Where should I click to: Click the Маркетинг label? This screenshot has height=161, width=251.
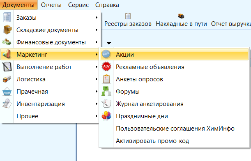coord(32,55)
